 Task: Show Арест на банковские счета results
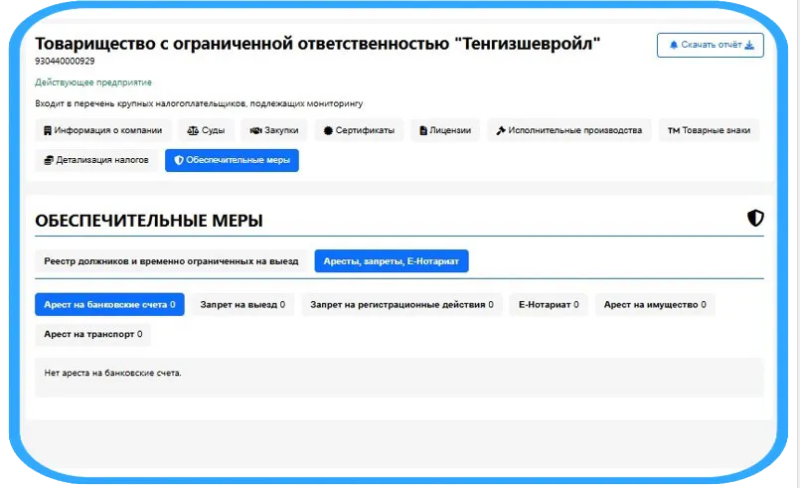[x=109, y=305]
